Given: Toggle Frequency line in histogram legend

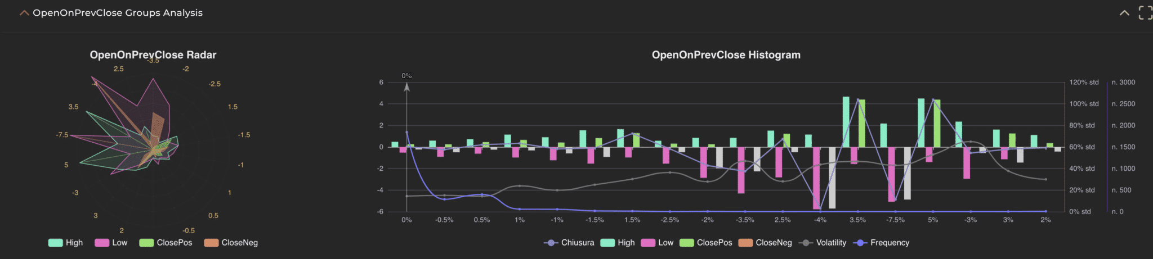Looking at the screenshot, I should pos(882,243).
